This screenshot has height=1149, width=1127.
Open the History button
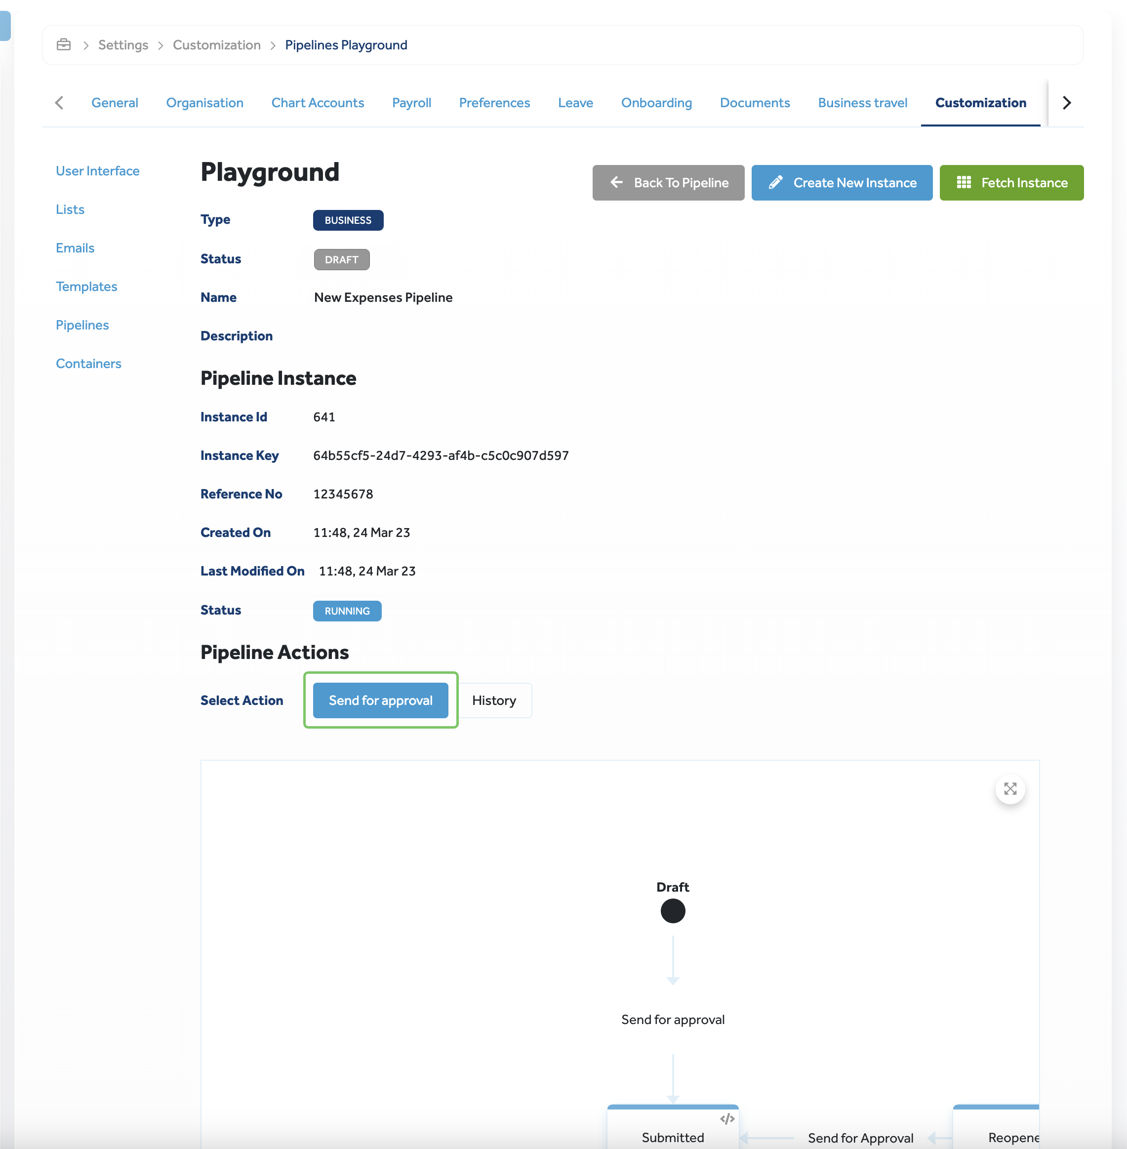494,700
